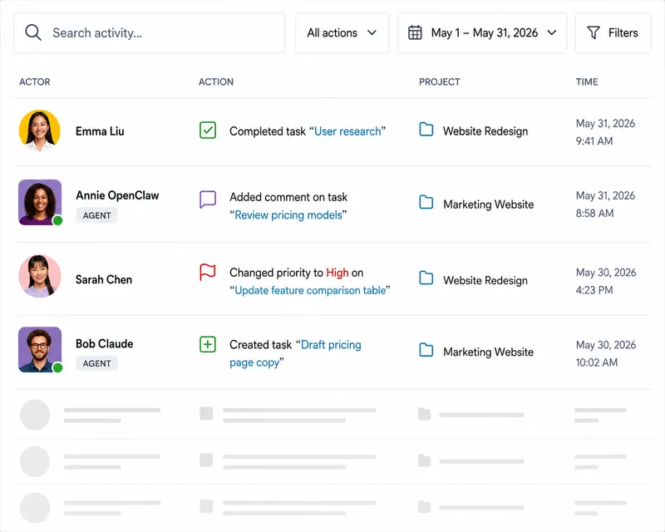Open "Update feature comparison table" link
Image resolution: width=665 pixels, height=532 pixels.
pyautogui.click(x=310, y=290)
